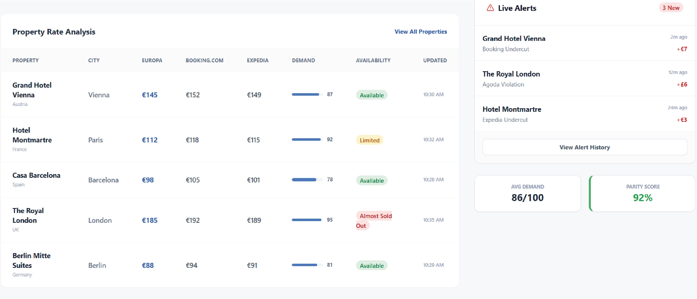The height and width of the screenshot is (299, 697).
Task: Open the Grand Hotel Vienna Booking Undercut alert
Action: [584, 43]
